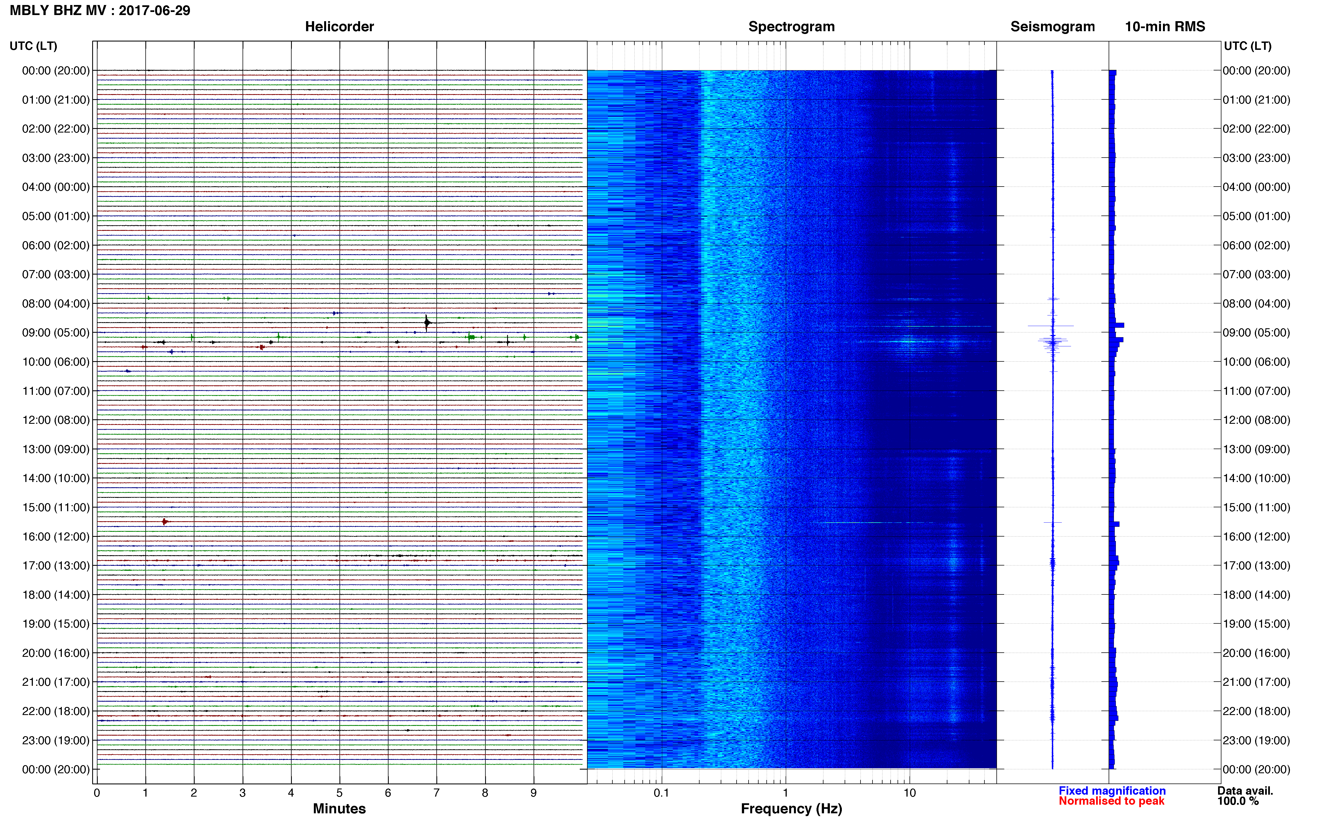Image resolution: width=1320 pixels, height=825 pixels.
Task: Click left time label 11:00 (07:00)
Action: (x=56, y=391)
